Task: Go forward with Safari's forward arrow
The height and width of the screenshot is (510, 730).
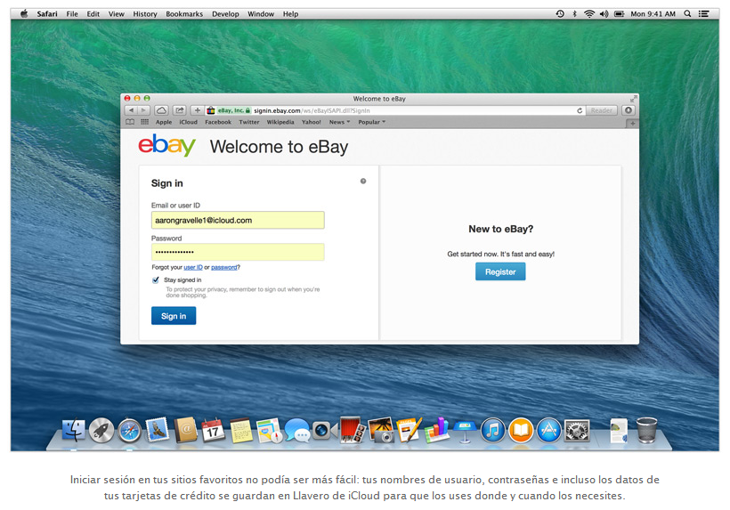Action: 143,110
